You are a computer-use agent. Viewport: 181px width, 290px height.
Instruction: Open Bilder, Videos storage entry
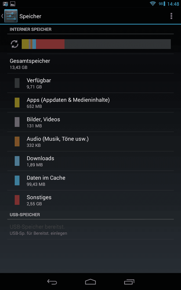[x=91, y=122]
